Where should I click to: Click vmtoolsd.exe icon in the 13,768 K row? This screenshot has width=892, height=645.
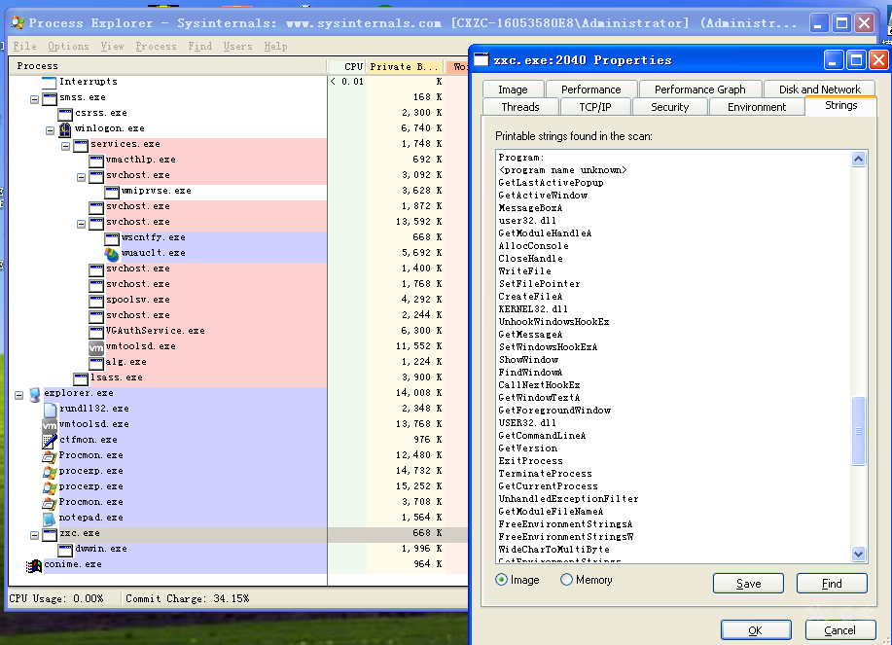[x=50, y=424]
